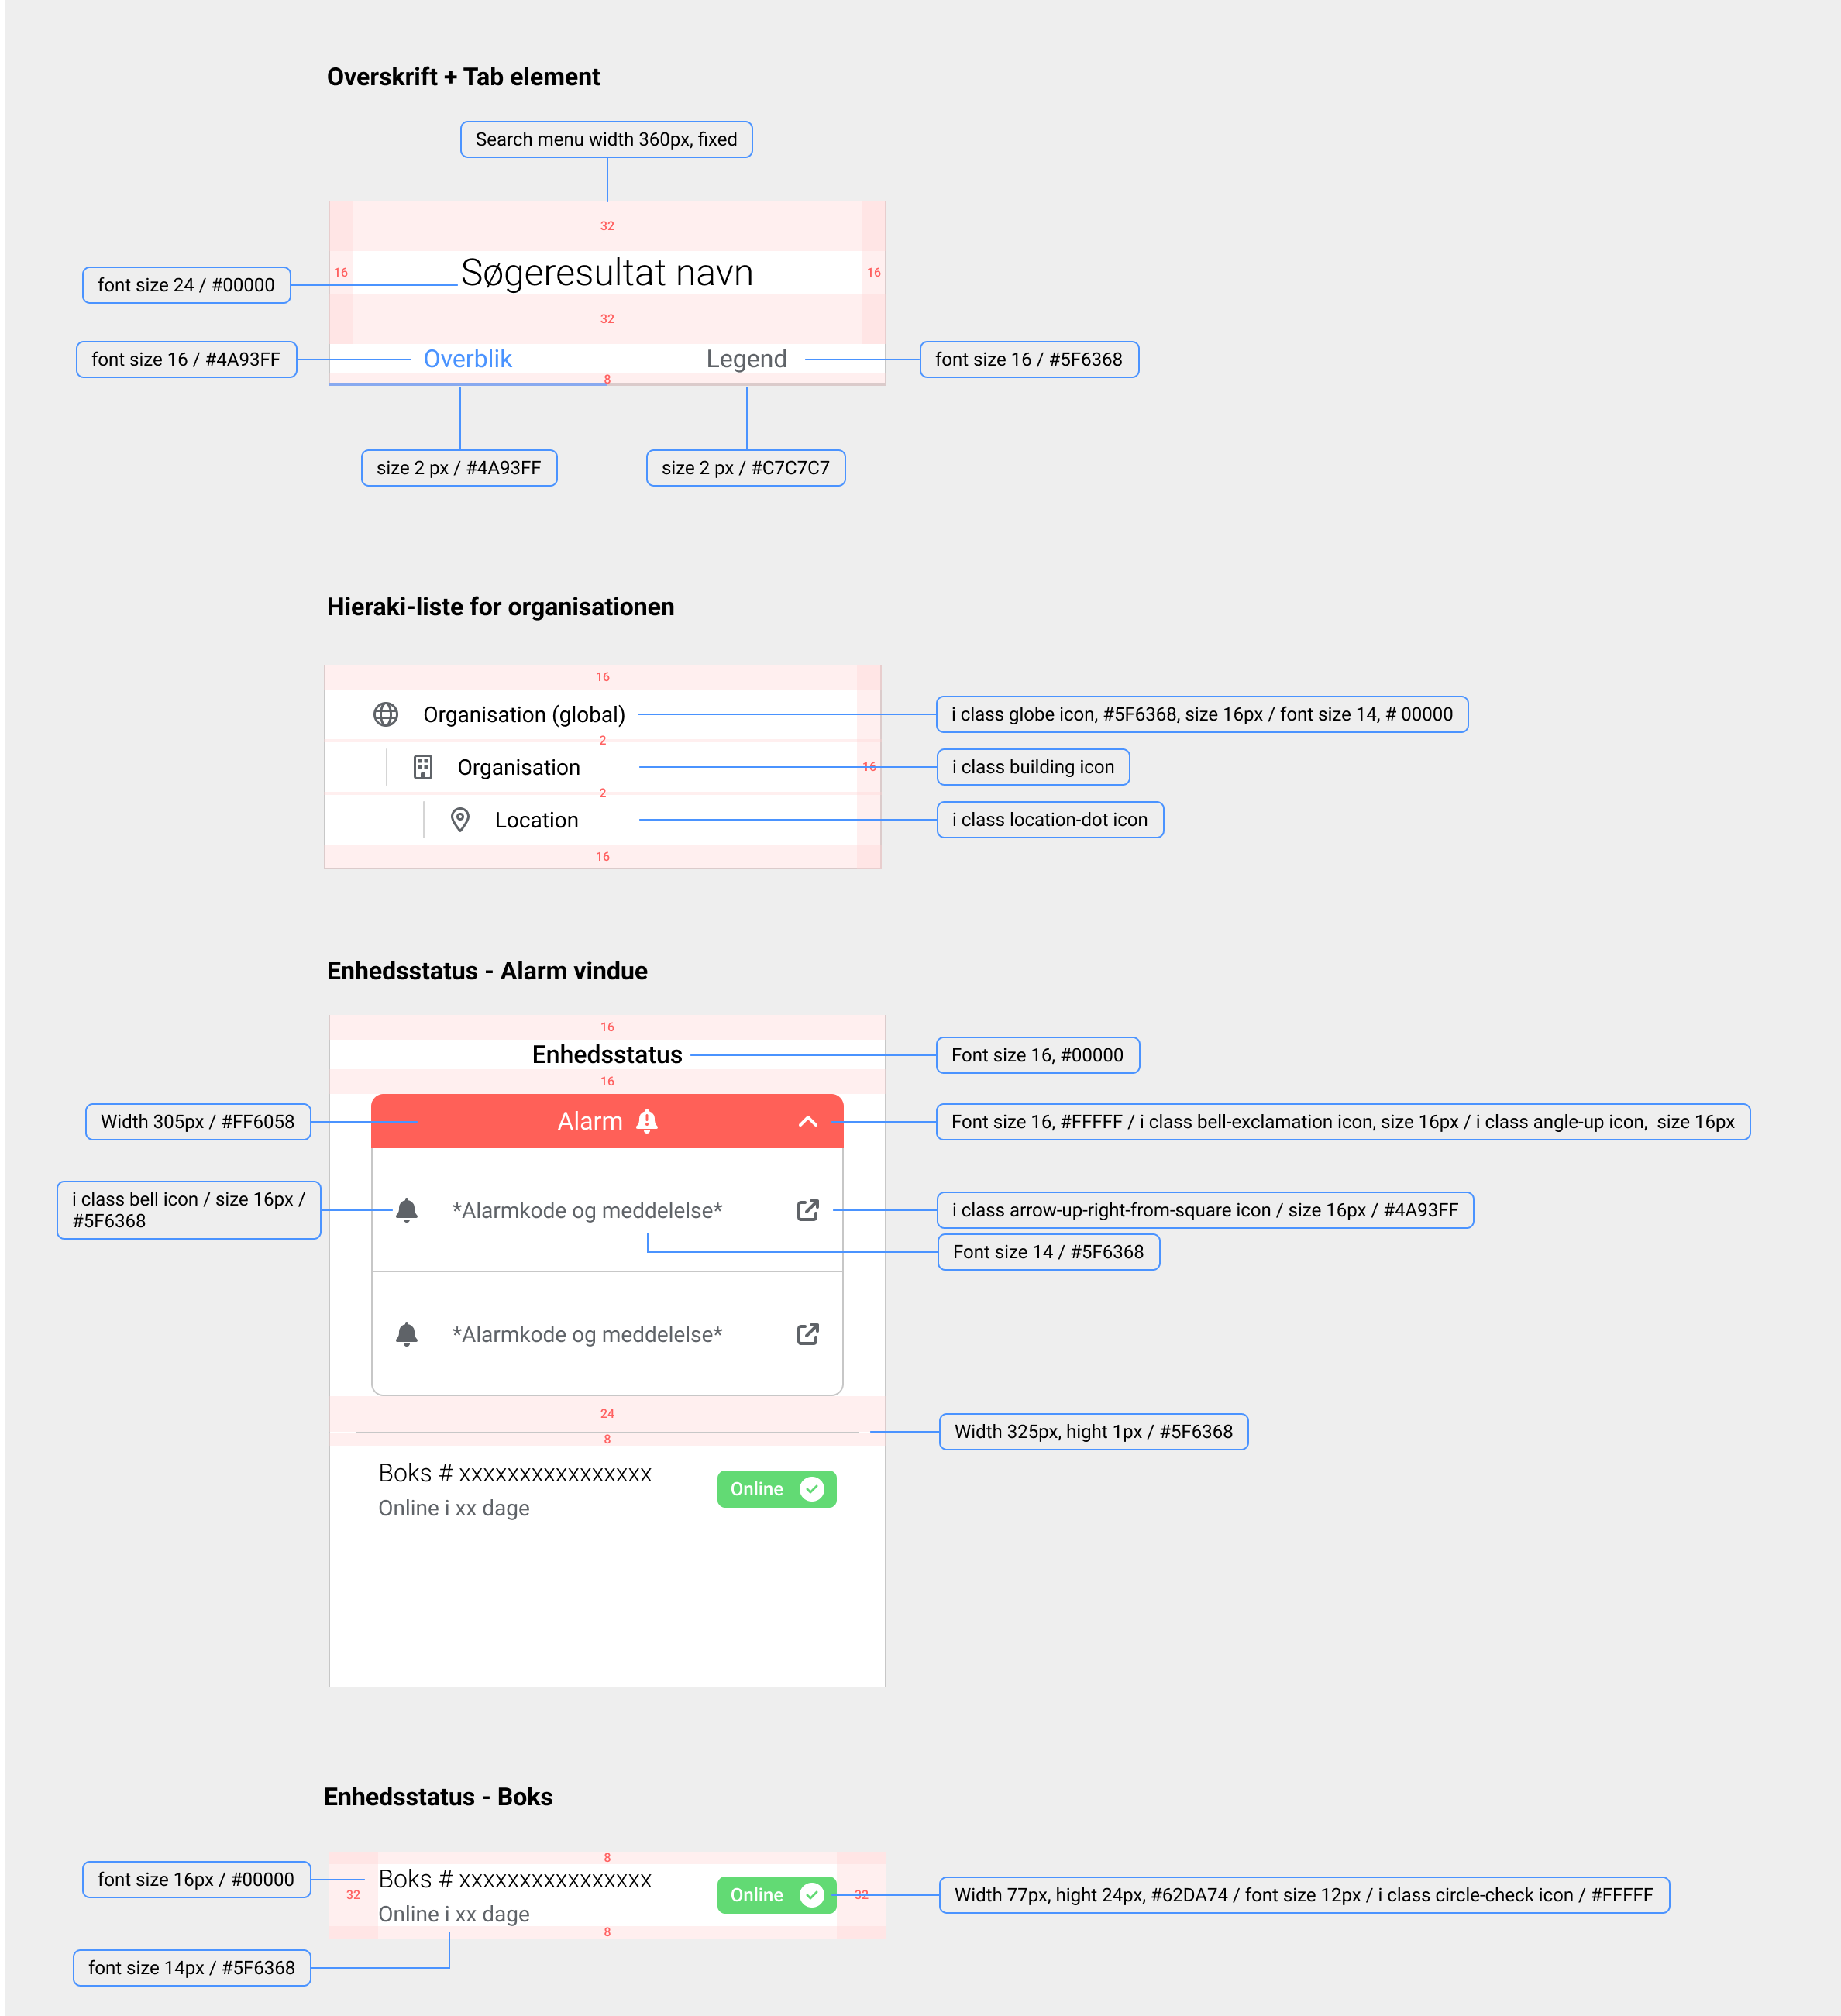Image resolution: width=1841 pixels, height=2016 pixels.
Task: Click the Enhedsstatus title above the Alarm panel
Action: pyautogui.click(x=607, y=1055)
